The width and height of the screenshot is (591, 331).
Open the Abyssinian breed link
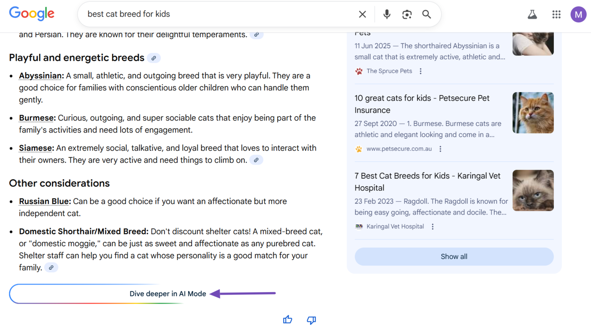coord(41,76)
